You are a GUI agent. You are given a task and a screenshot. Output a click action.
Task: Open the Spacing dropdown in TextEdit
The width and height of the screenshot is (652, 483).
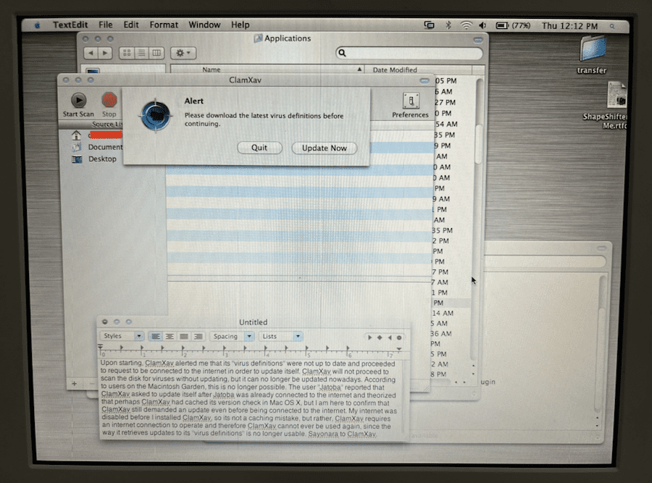232,336
